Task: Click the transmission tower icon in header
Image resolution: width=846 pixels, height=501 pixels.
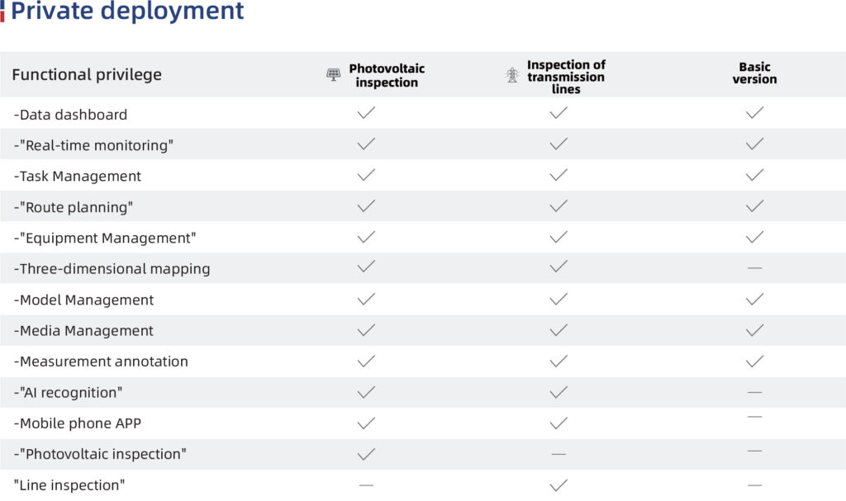Action: (x=512, y=75)
